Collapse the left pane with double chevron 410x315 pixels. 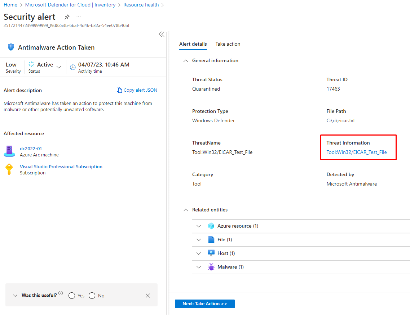(162, 34)
